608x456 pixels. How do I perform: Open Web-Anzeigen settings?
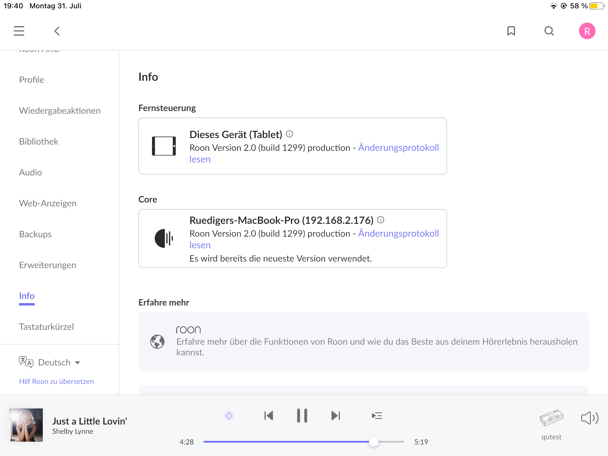48,203
